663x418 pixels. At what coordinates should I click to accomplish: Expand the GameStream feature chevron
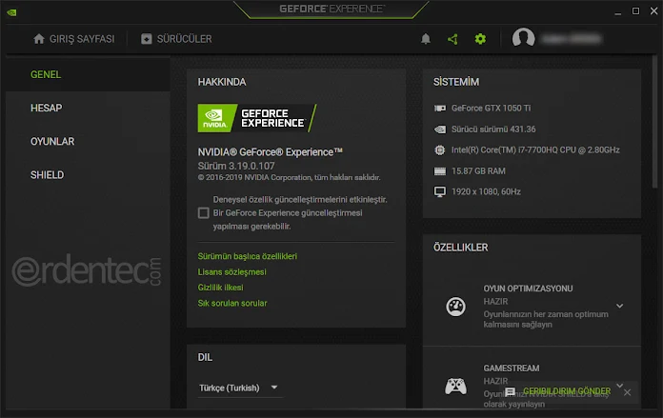pyautogui.click(x=619, y=385)
